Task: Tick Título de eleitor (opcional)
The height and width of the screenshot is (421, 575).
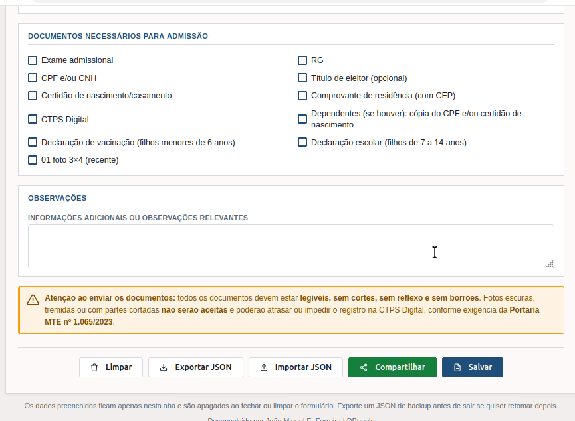Action: click(x=302, y=78)
